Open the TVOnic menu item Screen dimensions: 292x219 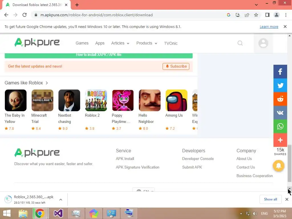171,43
